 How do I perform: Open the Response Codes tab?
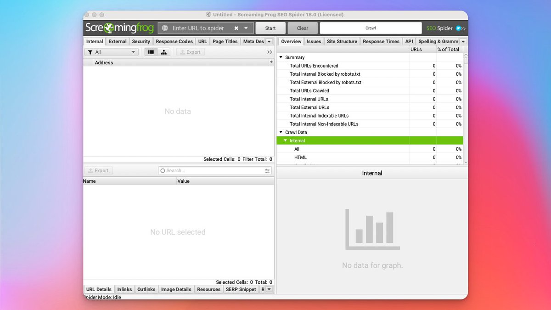pyautogui.click(x=174, y=41)
